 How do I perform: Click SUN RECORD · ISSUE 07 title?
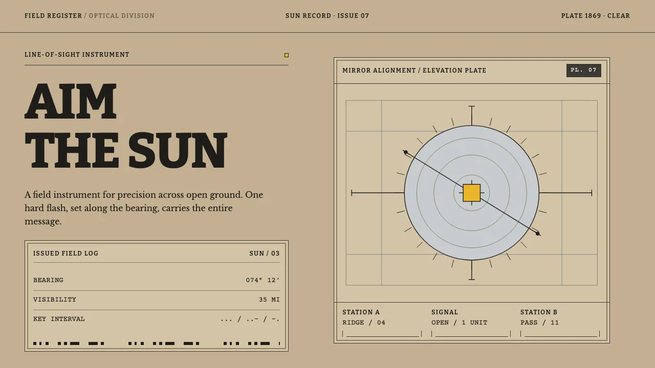point(327,16)
